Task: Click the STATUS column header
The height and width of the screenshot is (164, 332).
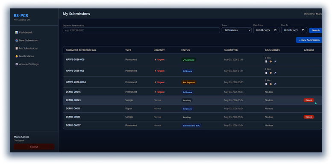Action: (x=185, y=50)
